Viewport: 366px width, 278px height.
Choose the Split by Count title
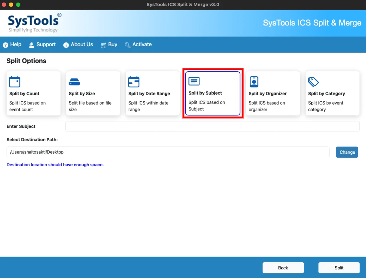point(24,94)
